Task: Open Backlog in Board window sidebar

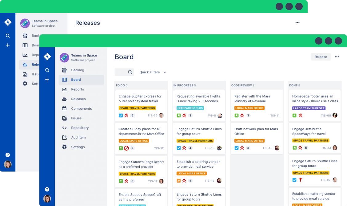Action: [x=81, y=70]
